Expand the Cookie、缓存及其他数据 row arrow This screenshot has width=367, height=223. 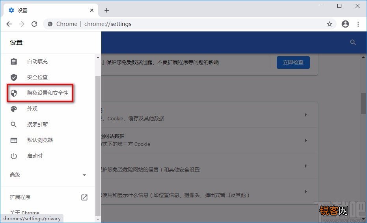(x=306, y=115)
